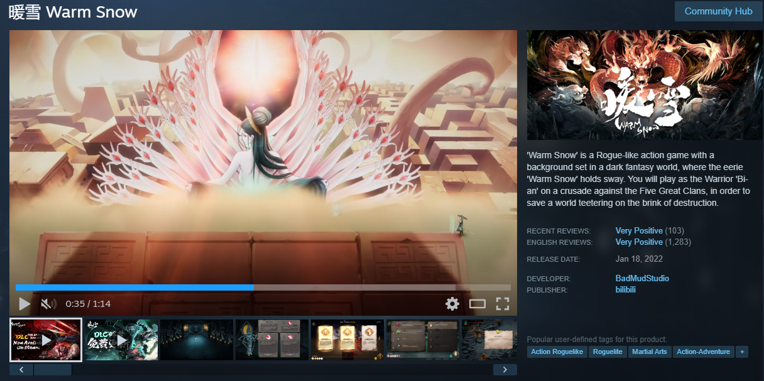764x381 pixels.
Task: Open Very Positive recent reviews link
Action: tap(639, 230)
